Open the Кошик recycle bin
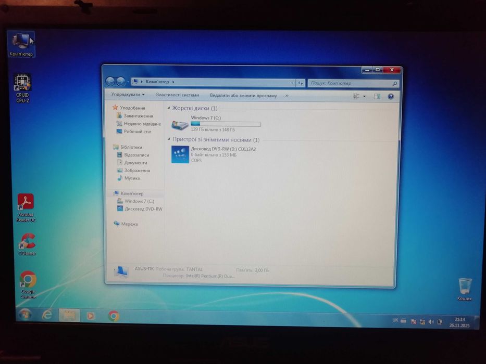This screenshot has width=486, height=364. (465, 289)
